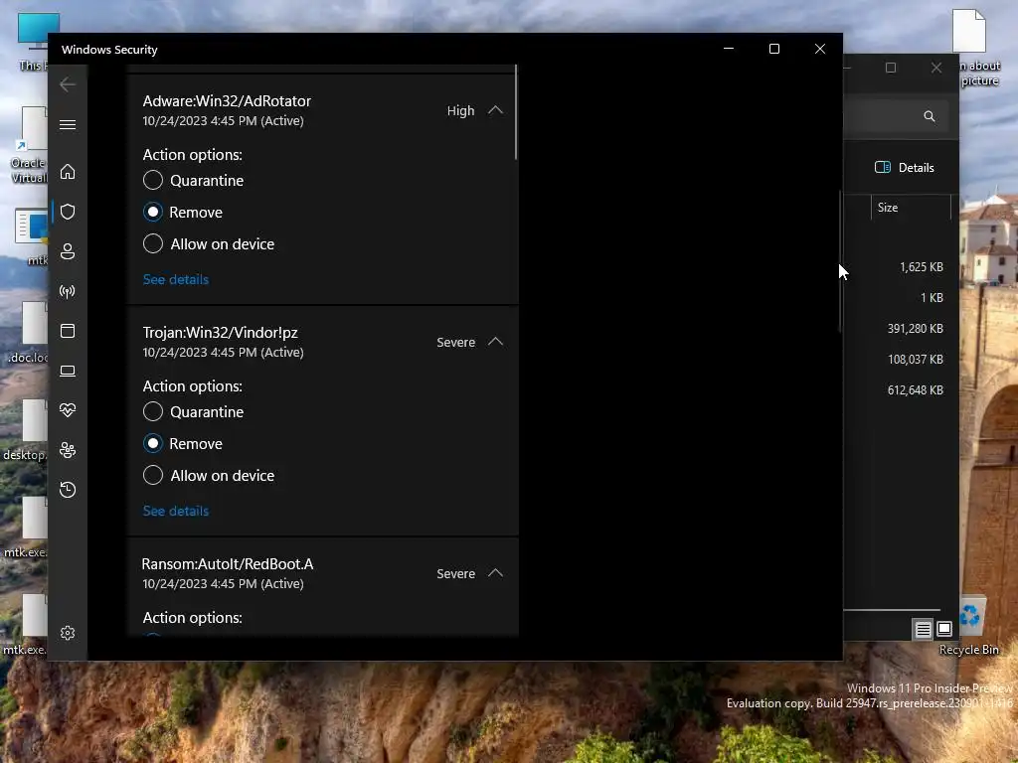
Task: Open the hamburger navigation menu
Action: coord(68,124)
